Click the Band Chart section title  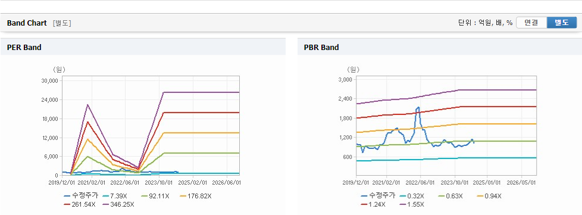tap(27, 23)
